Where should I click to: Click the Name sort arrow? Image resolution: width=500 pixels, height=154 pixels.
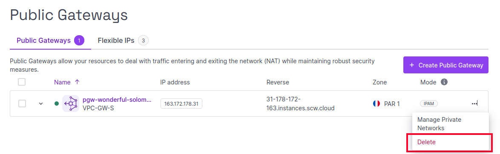click(77, 82)
